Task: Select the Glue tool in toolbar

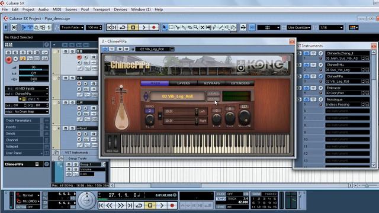Action: [184, 28]
